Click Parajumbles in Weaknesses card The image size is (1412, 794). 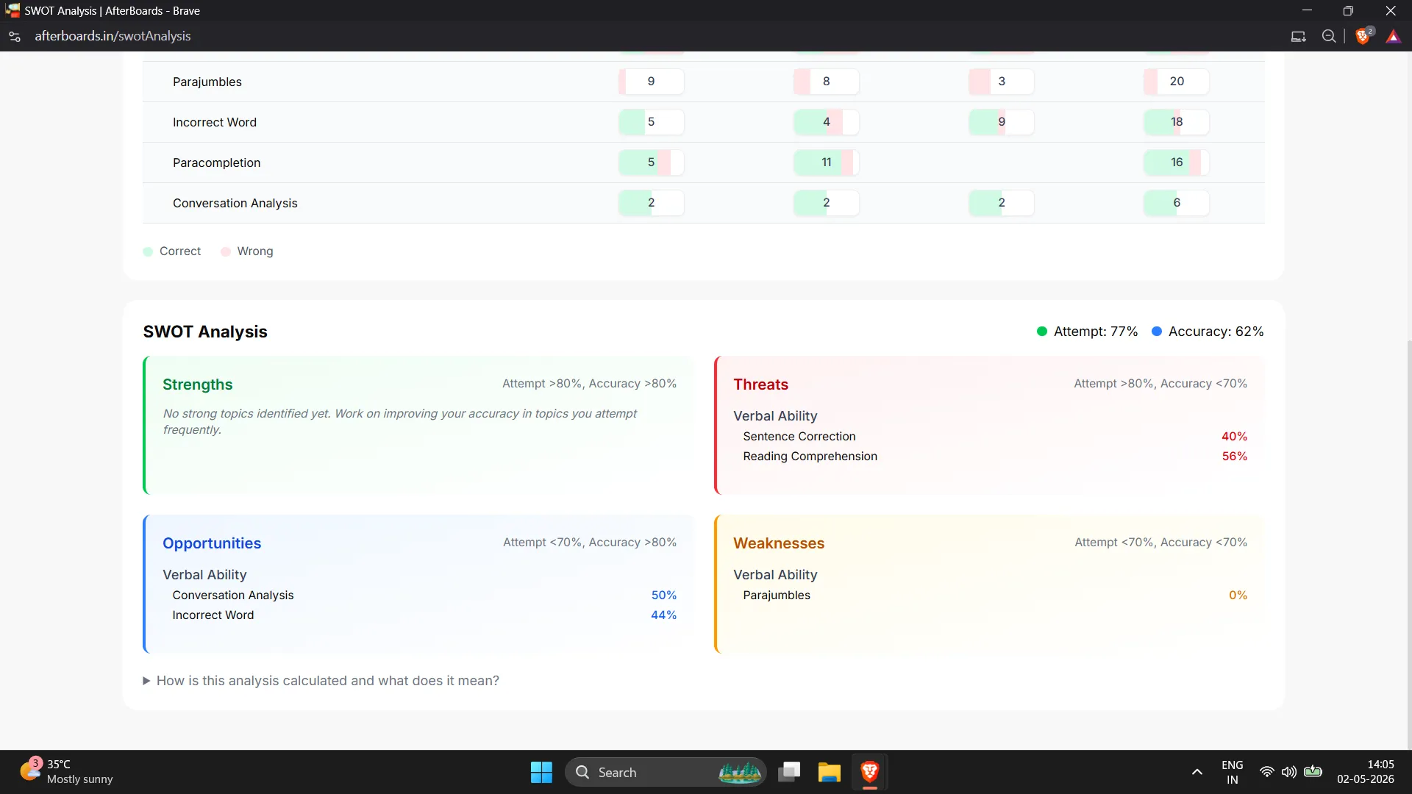pyautogui.click(x=777, y=595)
